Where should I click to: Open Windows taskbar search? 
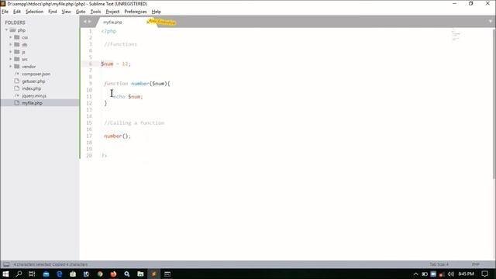(19, 274)
